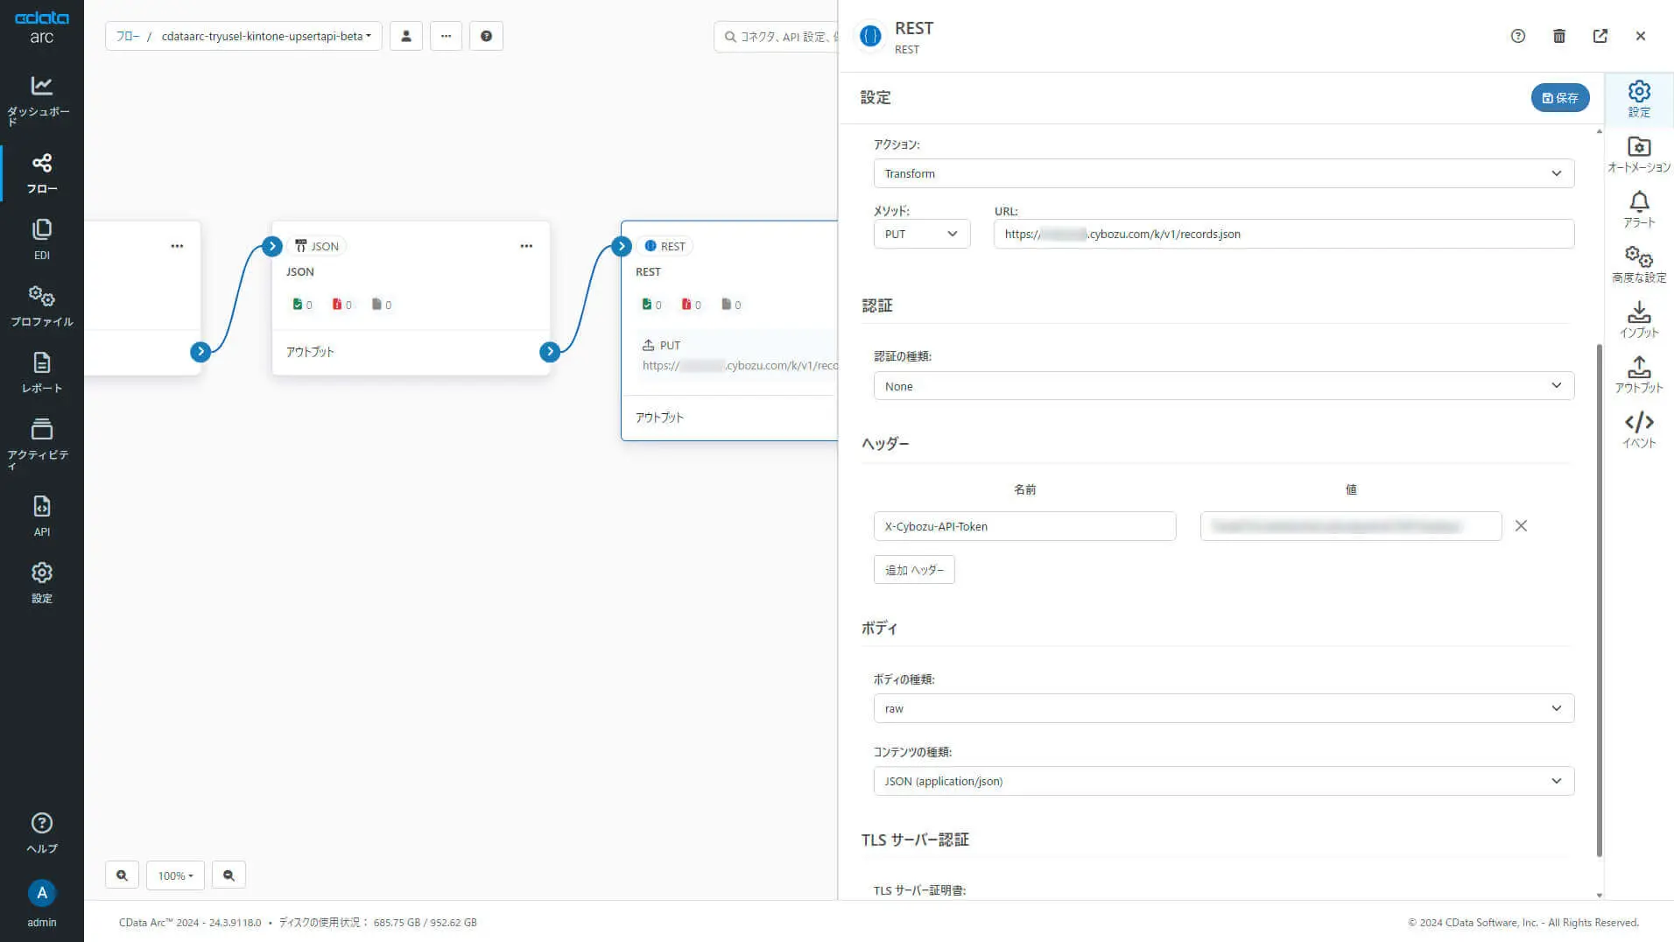
Task: Expand the authentication type dropdown showing None
Action: tap(1224, 386)
